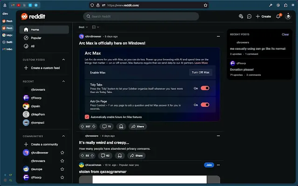Screen dimensions: 298x186
Task: Upvote the Arc Max post
Action: coord(82,126)
